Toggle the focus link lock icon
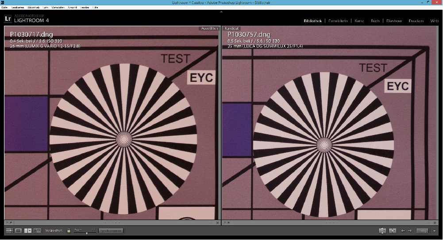The height and width of the screenshot is (240, 443). 69,230
